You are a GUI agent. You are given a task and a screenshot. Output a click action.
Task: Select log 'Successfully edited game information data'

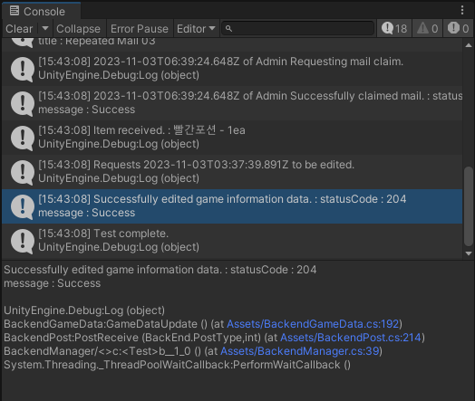[232, 206]
